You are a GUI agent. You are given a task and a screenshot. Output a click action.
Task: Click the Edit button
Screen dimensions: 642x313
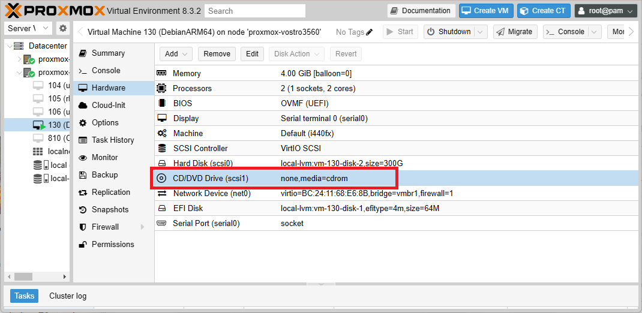pyautogui.click(x=252, y=53)
